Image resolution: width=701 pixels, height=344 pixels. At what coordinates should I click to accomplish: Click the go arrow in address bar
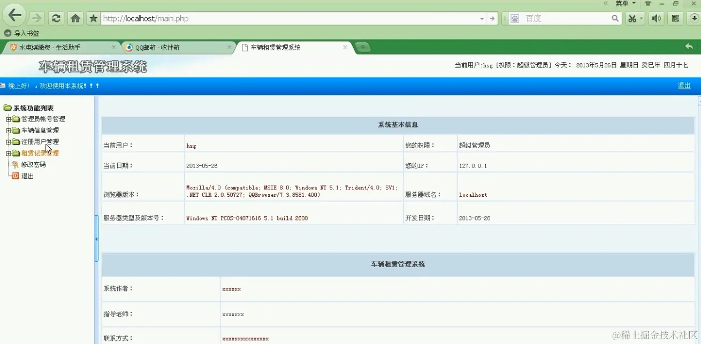click(x=492, y=18)
